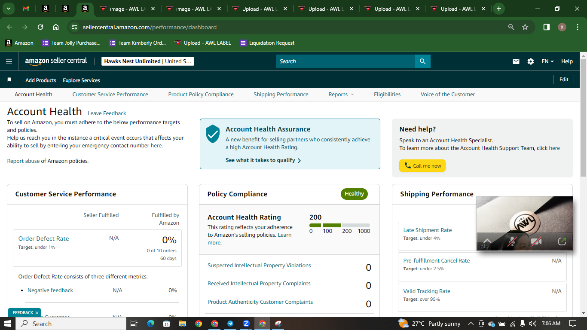View site information icon in address bar
This screenshot has height=330, width=587.
pyautogui.click(x=74, y=27)
